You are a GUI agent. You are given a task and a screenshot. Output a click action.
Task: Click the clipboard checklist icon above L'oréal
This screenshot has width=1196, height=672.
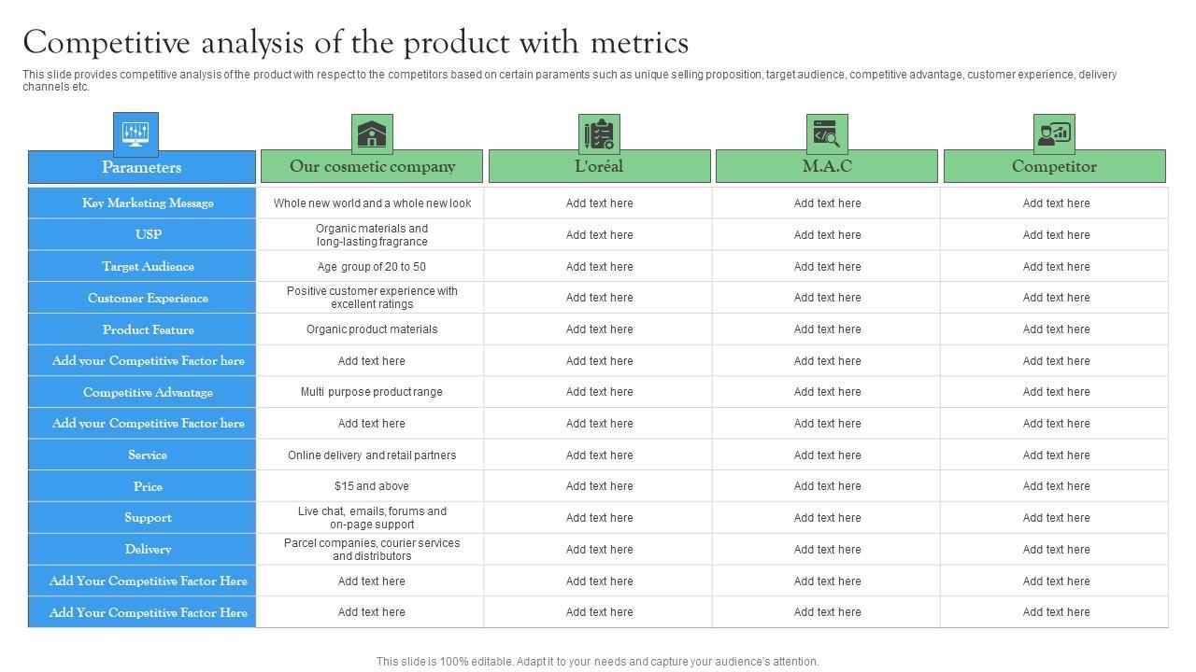(x=599, y=134)
